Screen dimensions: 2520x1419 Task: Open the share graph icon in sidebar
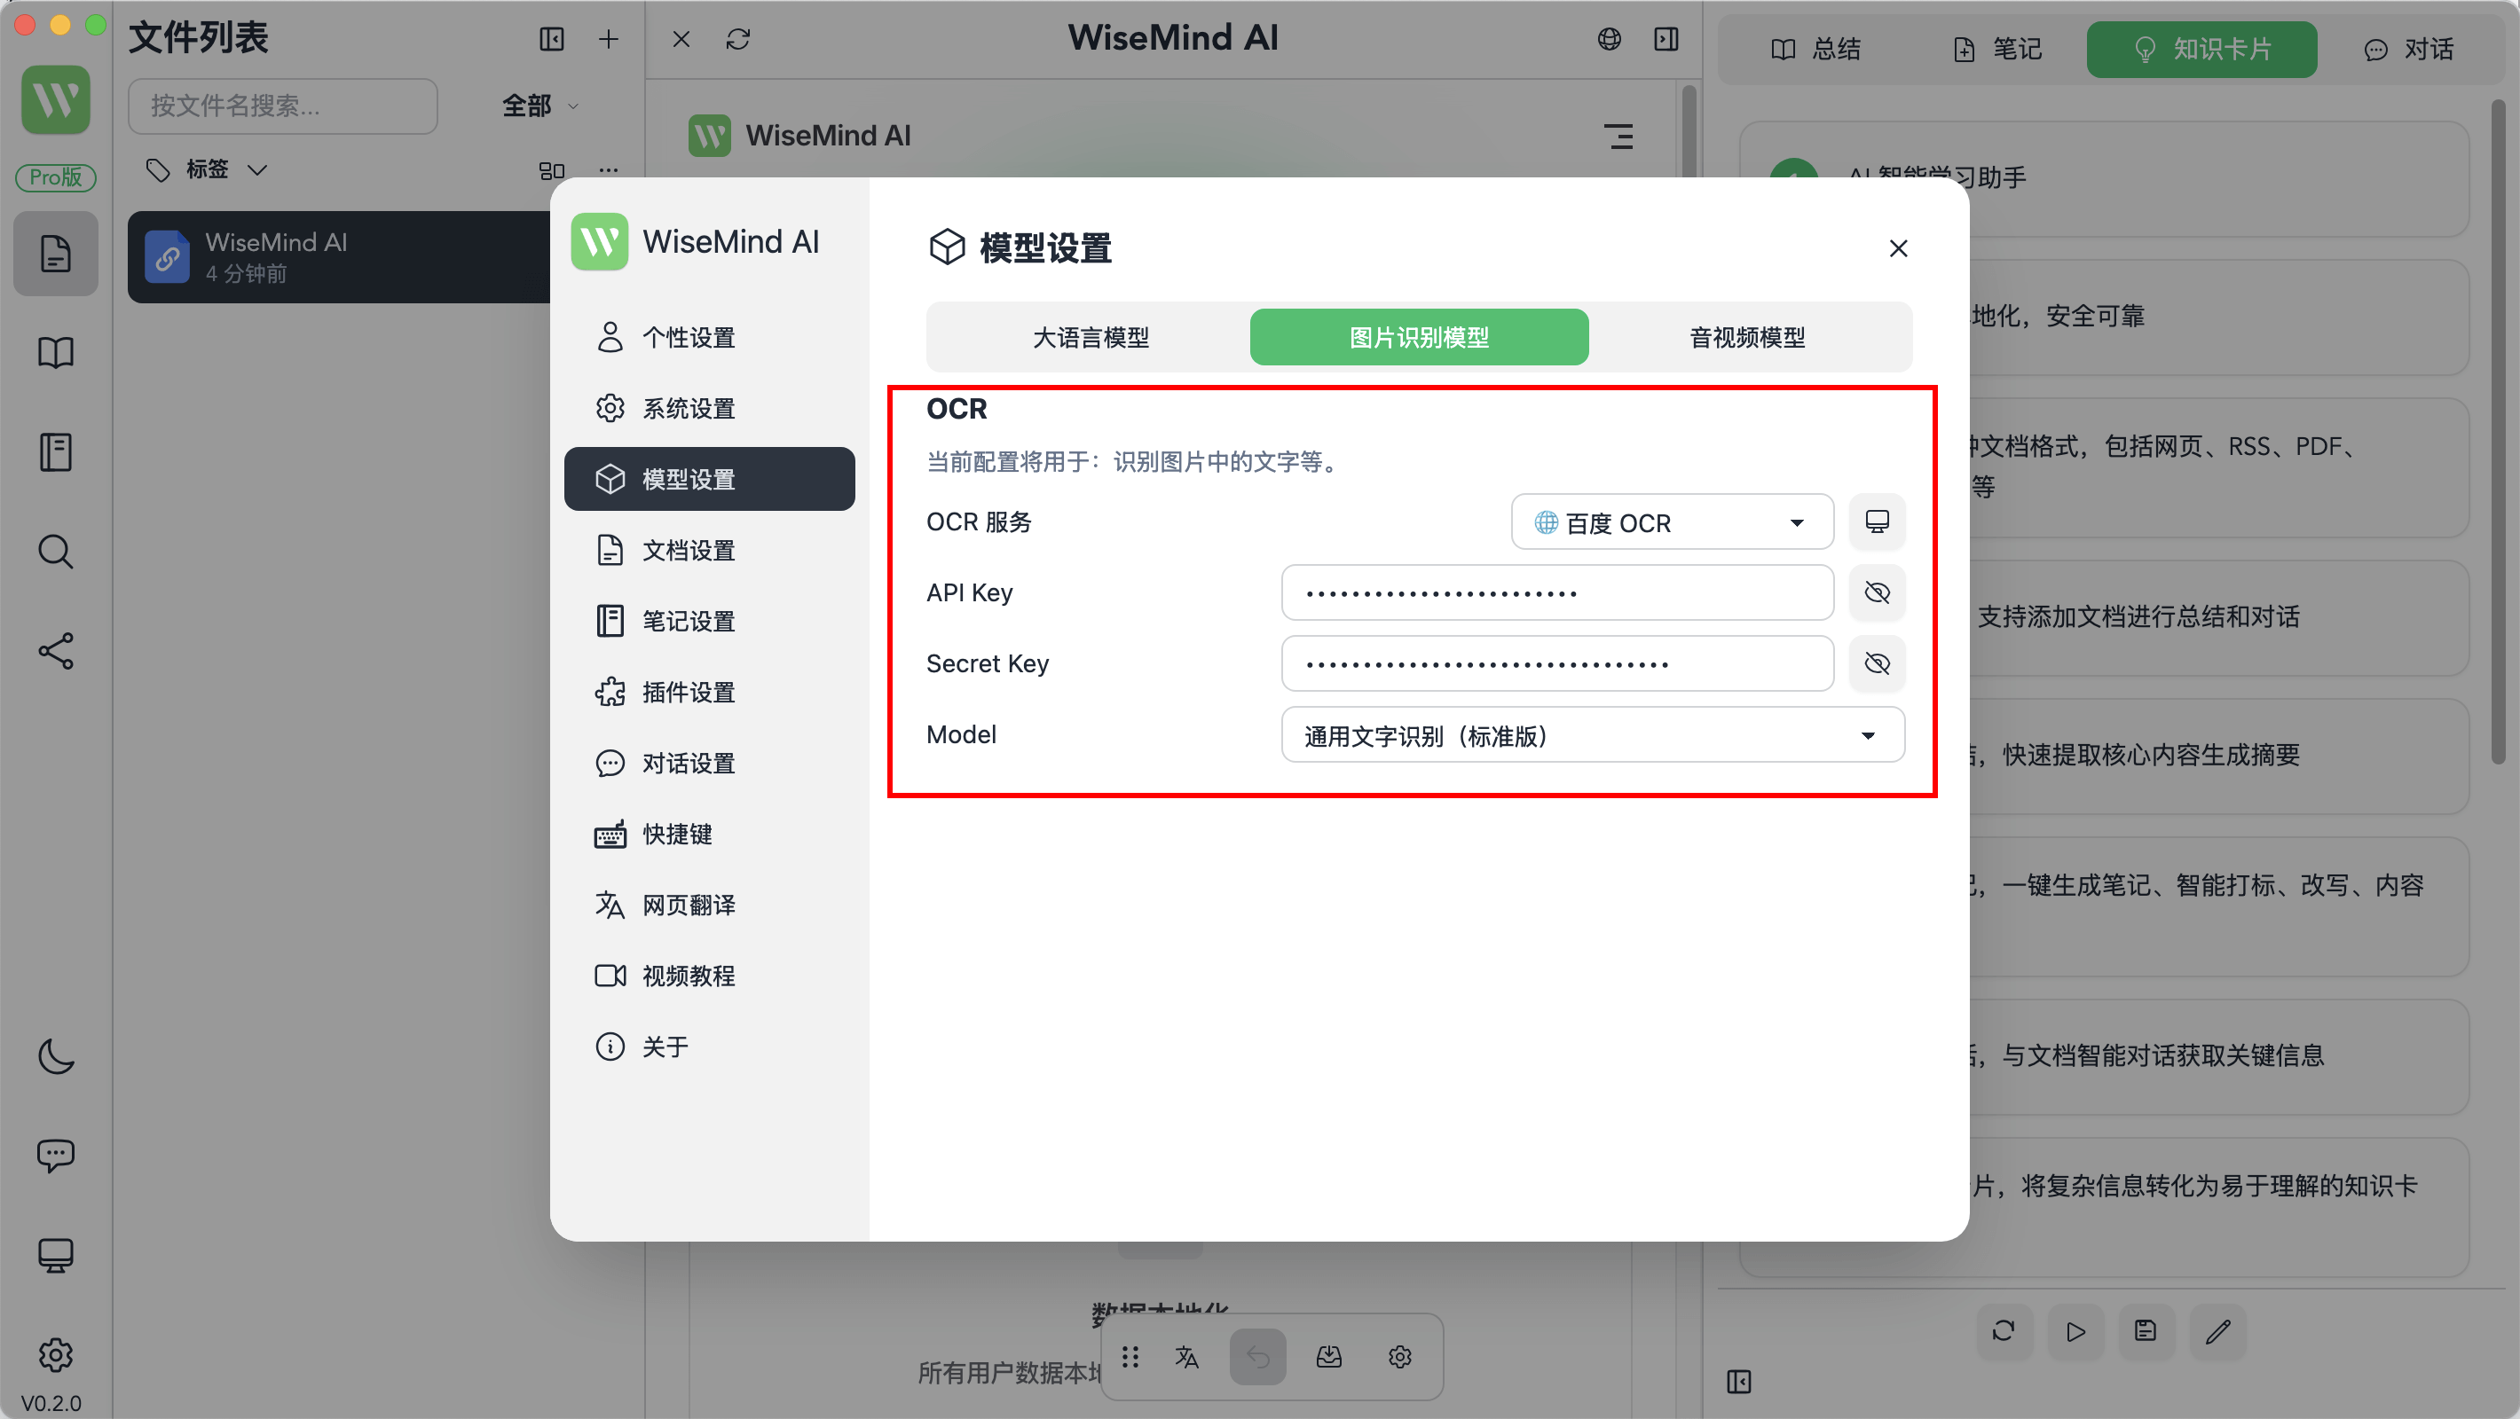56,652
